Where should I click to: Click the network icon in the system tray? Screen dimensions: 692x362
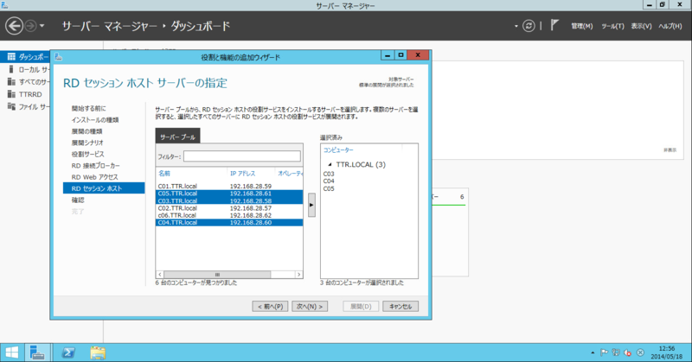point(616,352)
